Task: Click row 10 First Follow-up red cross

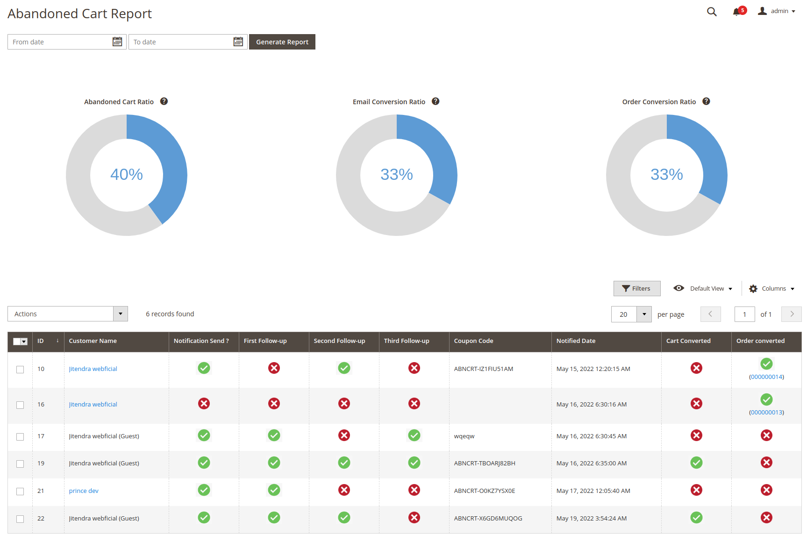Action: pyautogui.click(x=274, y=368)
